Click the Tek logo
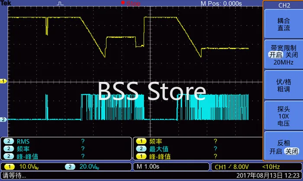This screenshot has width=303, height=181. click(x=6, y=3)
